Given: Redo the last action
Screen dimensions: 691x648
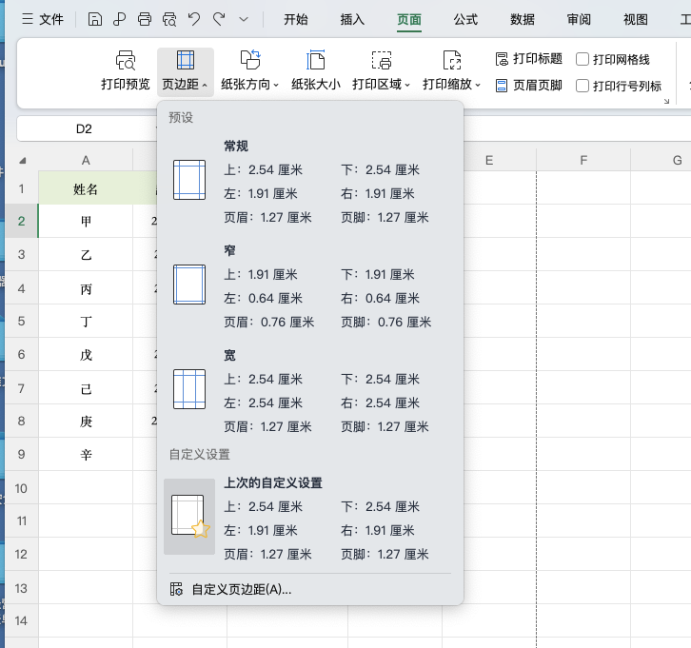Looking at the screenshot, I should click(x=219, y=19).
